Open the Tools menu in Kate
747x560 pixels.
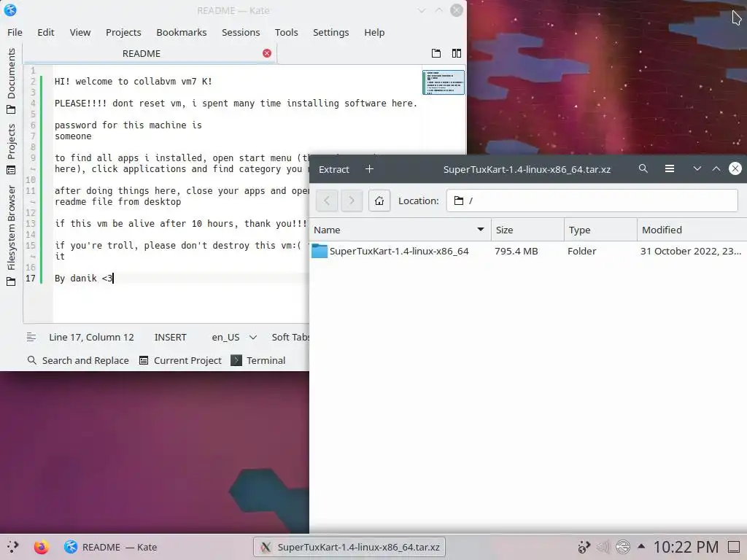click(286, 32)
